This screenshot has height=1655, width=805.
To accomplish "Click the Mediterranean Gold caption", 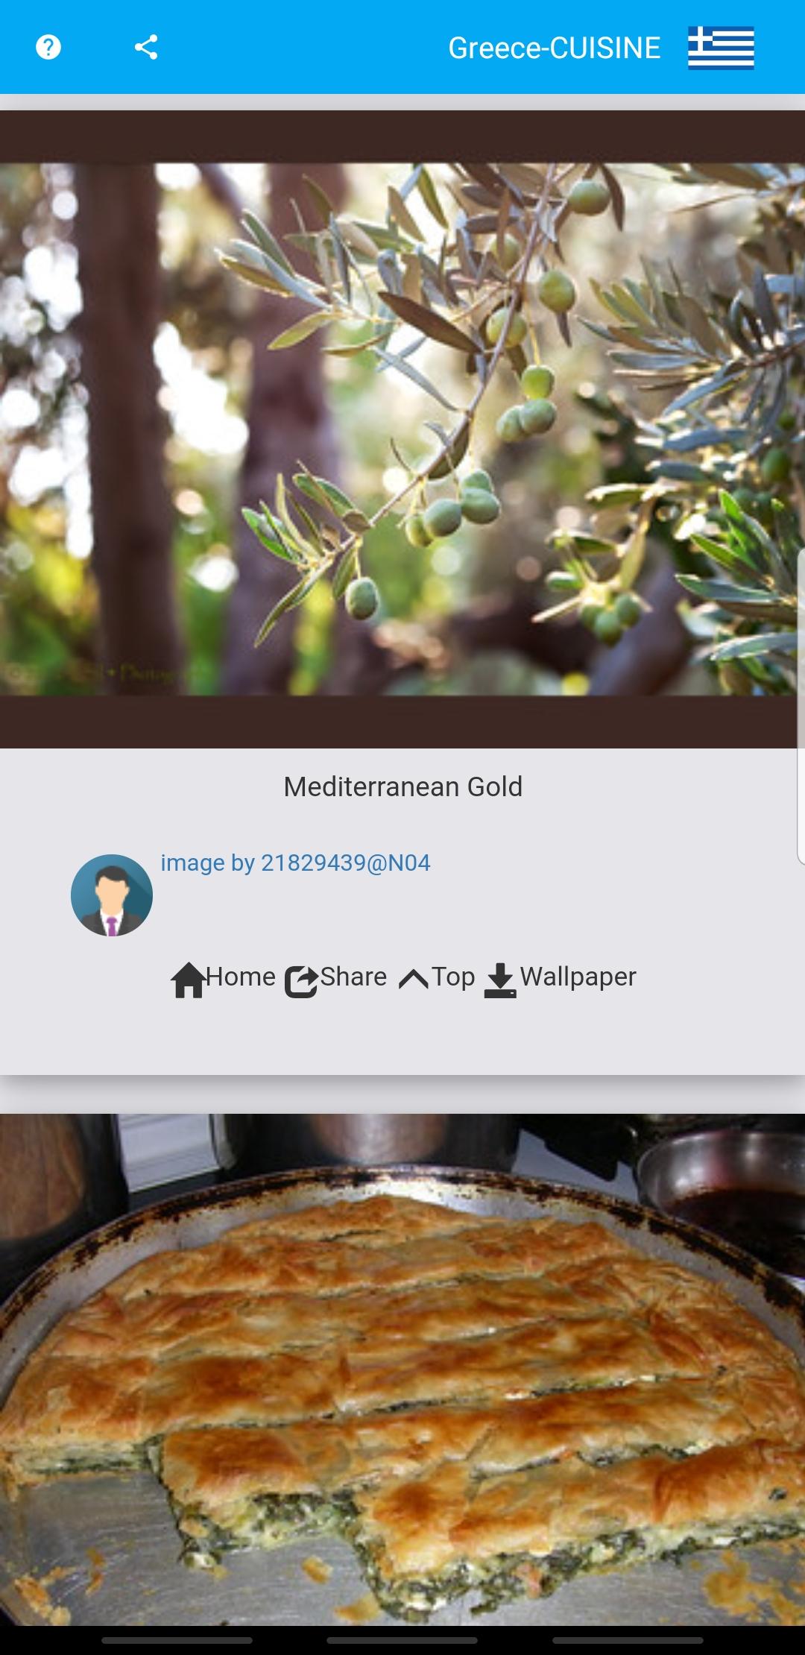I will click(402, 786).
